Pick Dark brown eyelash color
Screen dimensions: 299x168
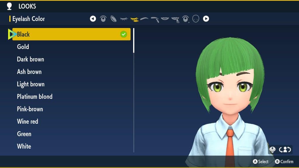pos(30,59)
